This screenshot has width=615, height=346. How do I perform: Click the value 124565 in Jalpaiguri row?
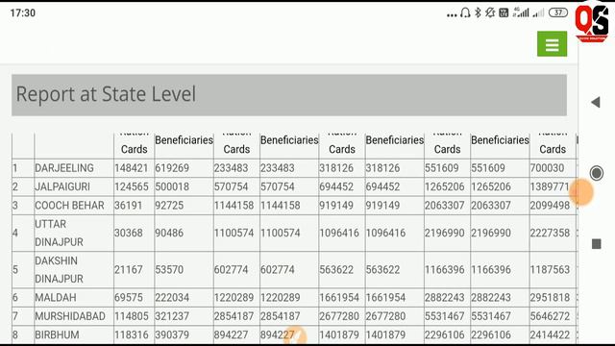tap(132, 186)
